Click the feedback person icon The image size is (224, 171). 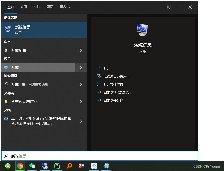pos(169,7)
